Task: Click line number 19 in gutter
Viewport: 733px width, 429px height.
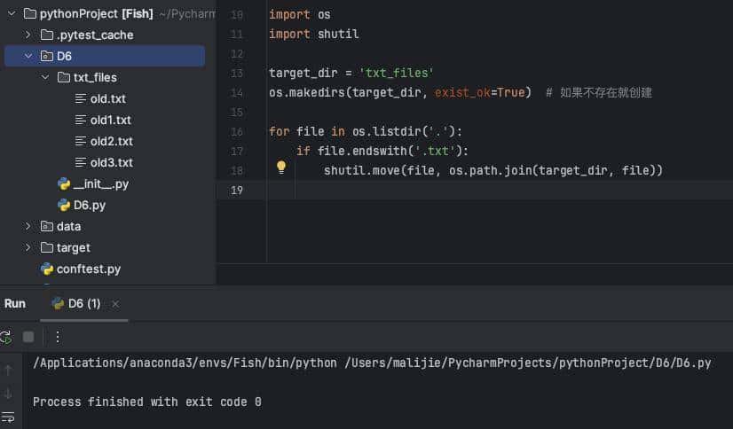Action: pyautogui.click(x=237, y=191)
